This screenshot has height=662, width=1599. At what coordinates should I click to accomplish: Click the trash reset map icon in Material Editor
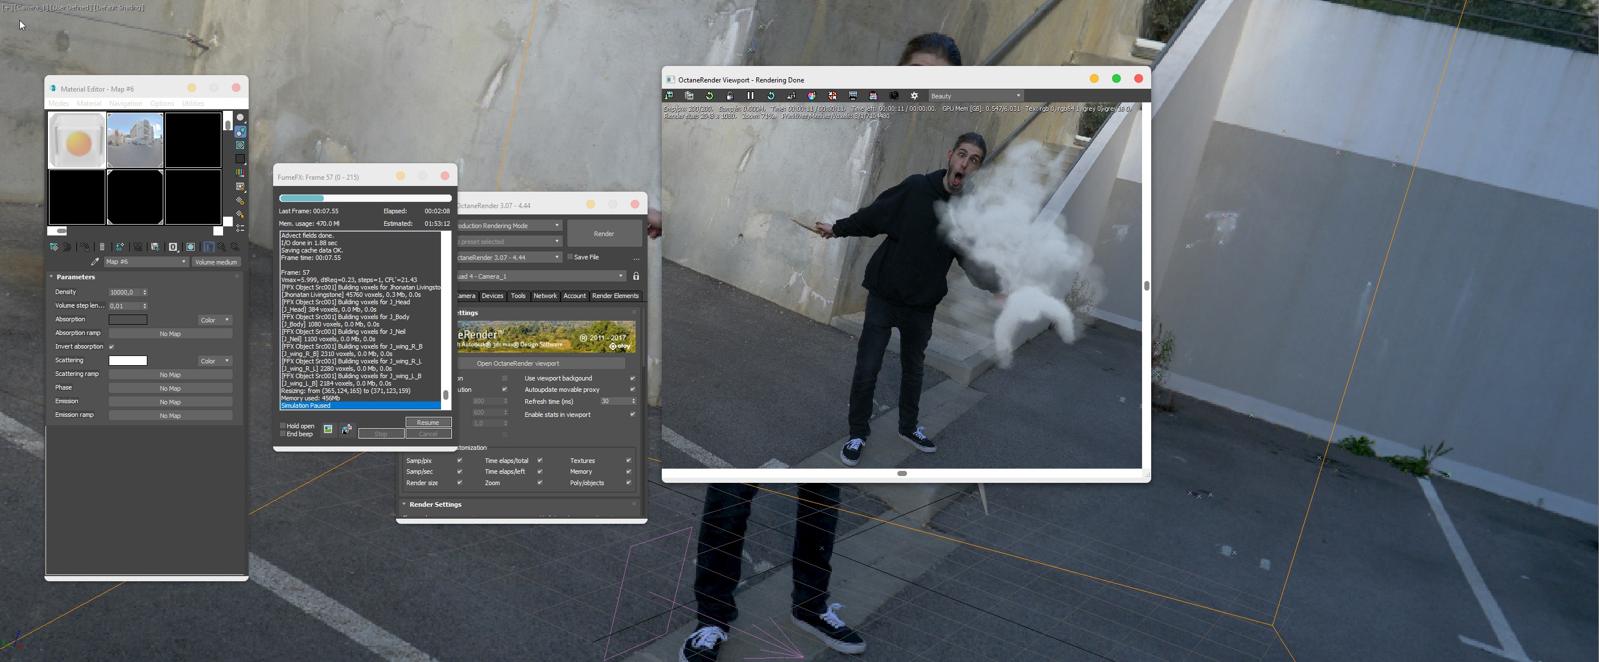click(x=102, y=247)
